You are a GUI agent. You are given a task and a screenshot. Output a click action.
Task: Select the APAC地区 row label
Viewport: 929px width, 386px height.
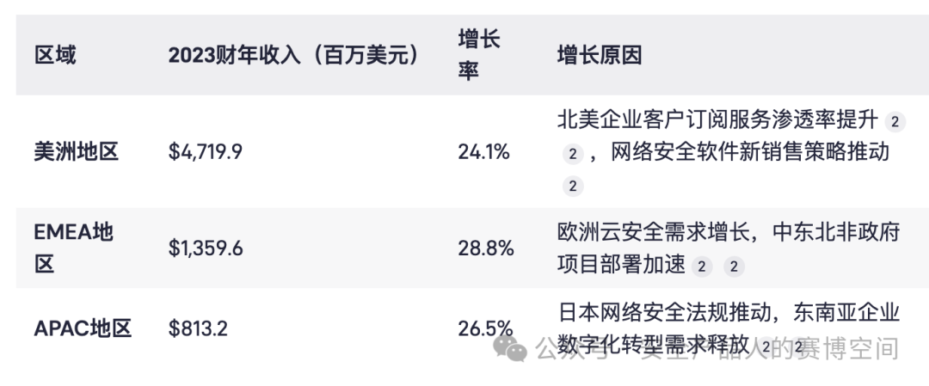pyautogui.click(x=83, y=328)
